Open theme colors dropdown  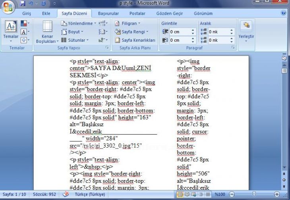[25, 23]
